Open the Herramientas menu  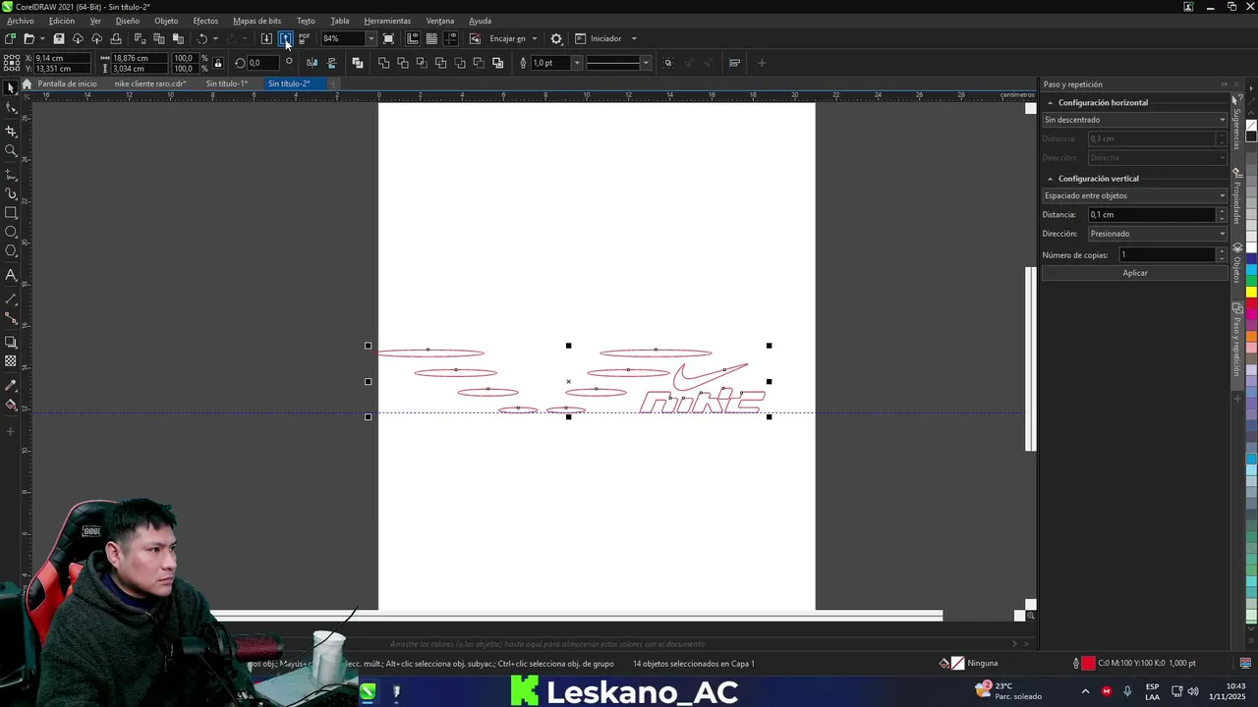click(x=387, y=21)
